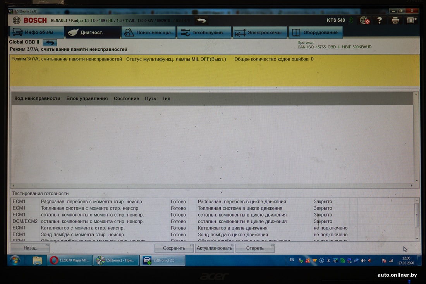Open the Windows Start menu

pyautogui.click(x=15, y=260)
